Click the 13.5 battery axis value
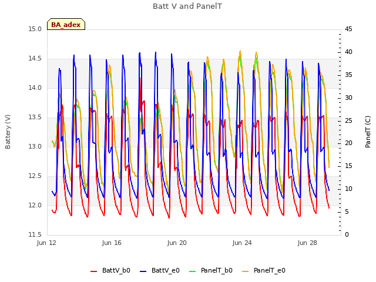The width and height of the screenshot is (376, 282). tap(35, 117)
